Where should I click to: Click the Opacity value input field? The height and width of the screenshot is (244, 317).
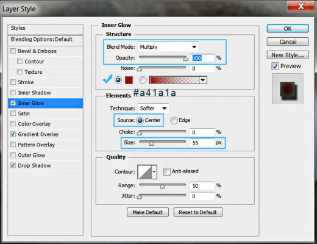click(202, 58)
